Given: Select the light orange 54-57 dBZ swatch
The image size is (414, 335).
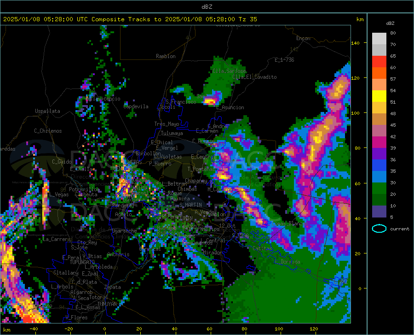Looking at the screenshot, I should coord(379,85).
